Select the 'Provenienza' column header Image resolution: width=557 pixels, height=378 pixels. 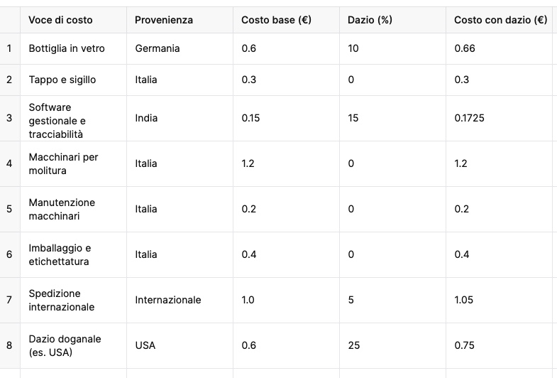point(164,20)
